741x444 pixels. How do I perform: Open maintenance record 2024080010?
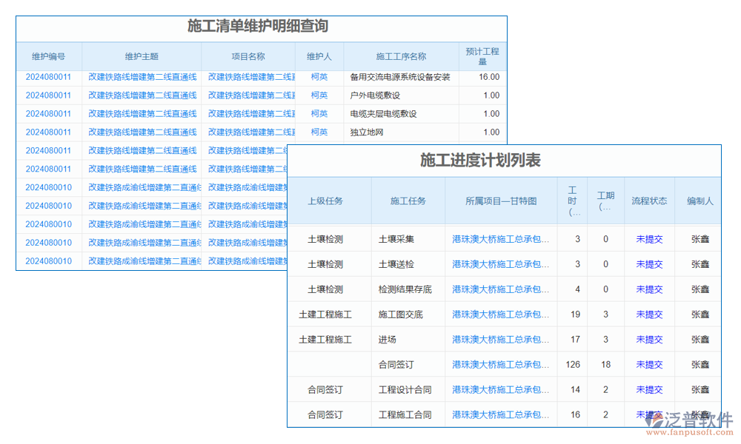pyautogui.click(x=49, y=187)
